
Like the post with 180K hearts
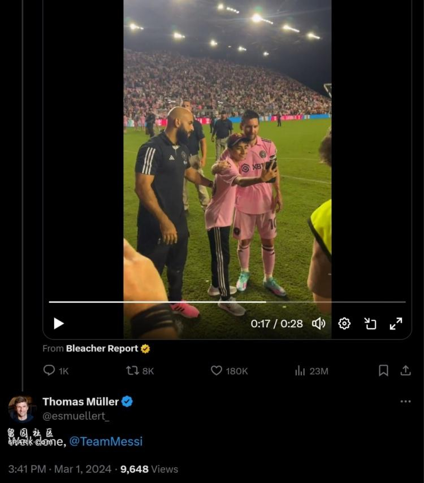coord(217,371)
